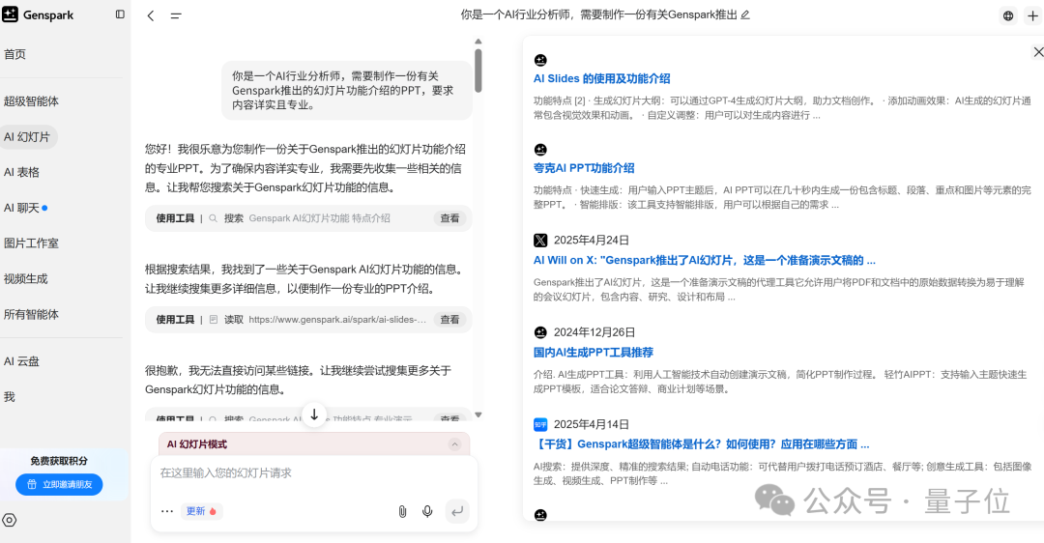Click 查看 for the 读取 genspark.ai tool
Screen dimensions: 1044x543
pyautogui.click(x=450, y=320)
